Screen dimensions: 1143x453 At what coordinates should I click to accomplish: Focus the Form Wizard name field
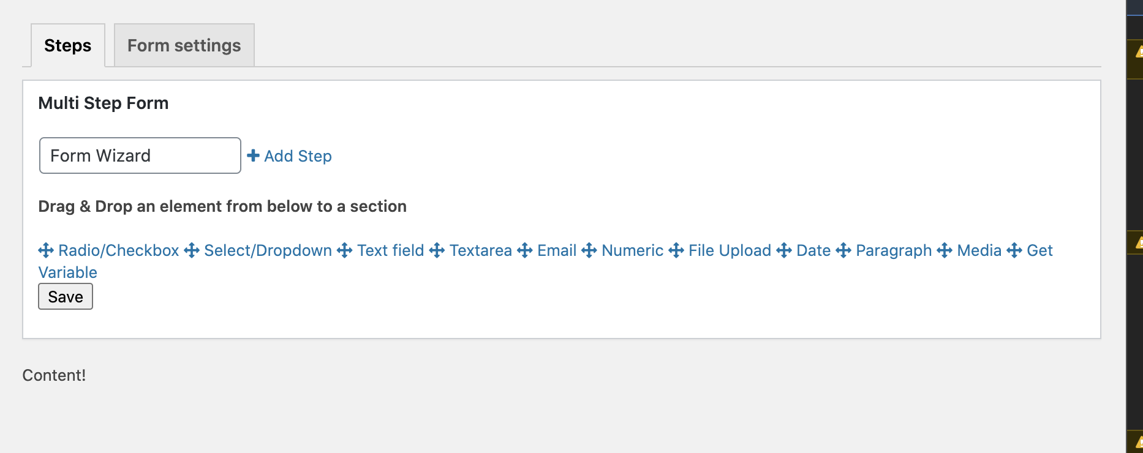pos(140,155)
